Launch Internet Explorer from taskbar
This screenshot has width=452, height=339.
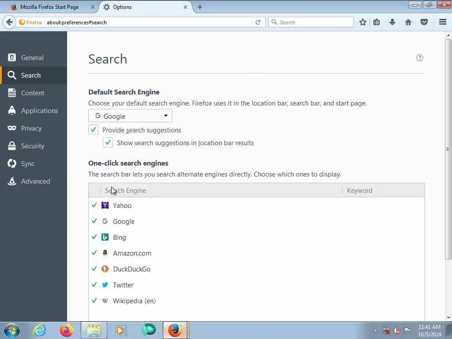coord(39,330)
